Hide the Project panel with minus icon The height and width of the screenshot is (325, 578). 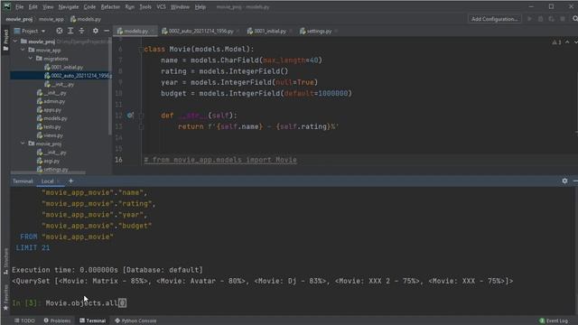(107, 31)
